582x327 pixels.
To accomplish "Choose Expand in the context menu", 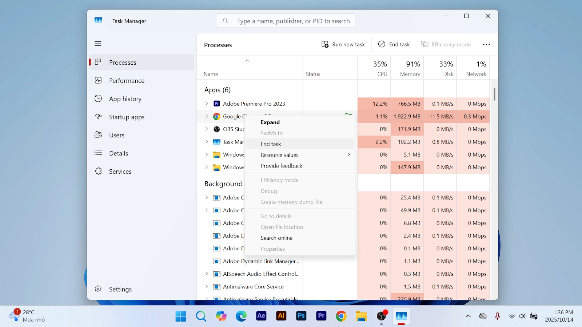I will pos(300,122).
